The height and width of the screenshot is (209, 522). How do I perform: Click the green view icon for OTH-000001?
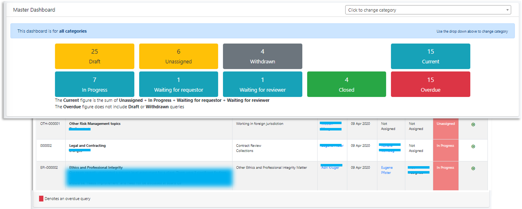tap(473, 124)
